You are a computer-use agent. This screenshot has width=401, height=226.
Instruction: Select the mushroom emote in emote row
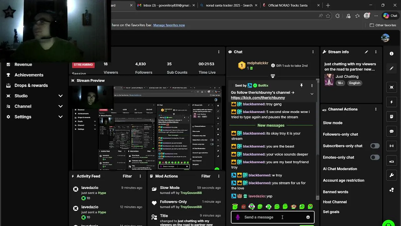(294, 207)
